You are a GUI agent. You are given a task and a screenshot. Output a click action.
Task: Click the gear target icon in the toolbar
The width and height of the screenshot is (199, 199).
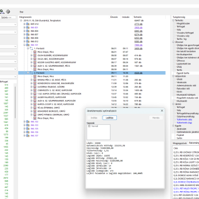[x=8, y=11]
